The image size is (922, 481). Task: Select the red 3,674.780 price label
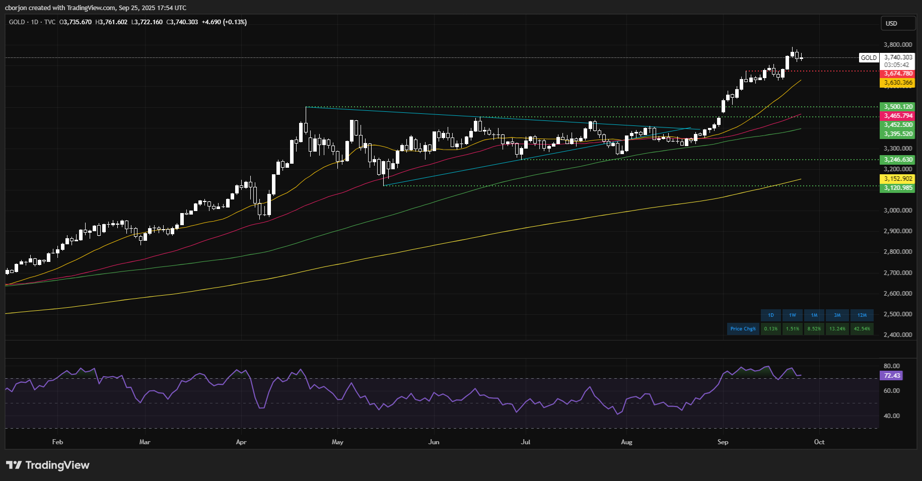898,74
